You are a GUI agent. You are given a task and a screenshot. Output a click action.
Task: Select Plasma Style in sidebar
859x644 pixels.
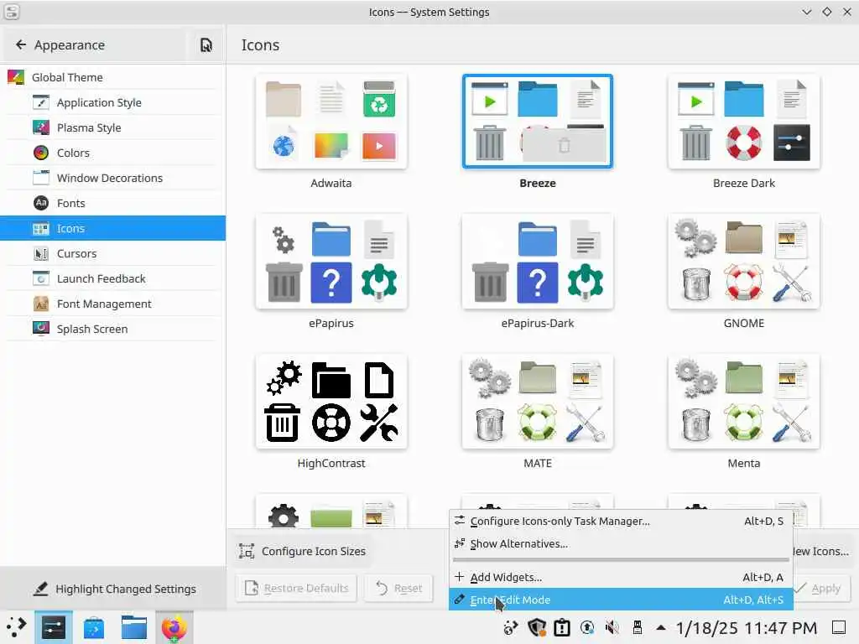coord(112,127)
